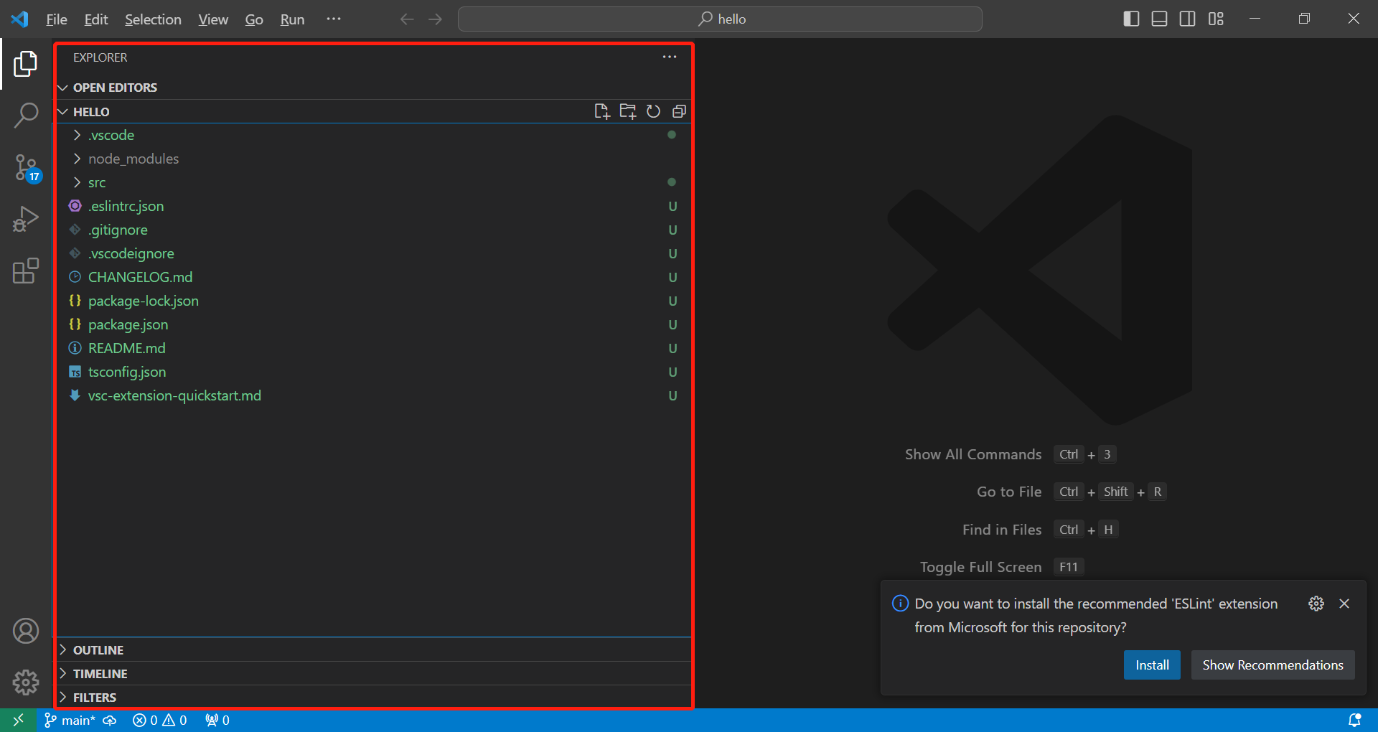Screen dimensions: 1378x732
Task: Collapse all folders in Explorer
Action: pyautogui.click(x=679, y=111)
